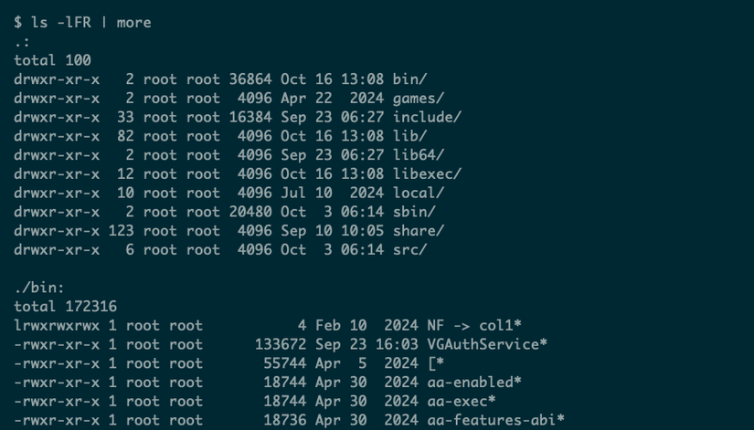754x430 pixels.
Task: Click the sbin/ directory entry
Action: pos(412,212)
